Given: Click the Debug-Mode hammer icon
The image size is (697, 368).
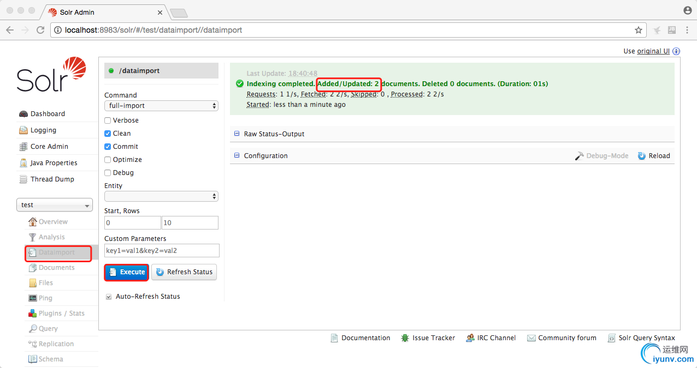Looking at the screenshot, I should coord(580,156).
